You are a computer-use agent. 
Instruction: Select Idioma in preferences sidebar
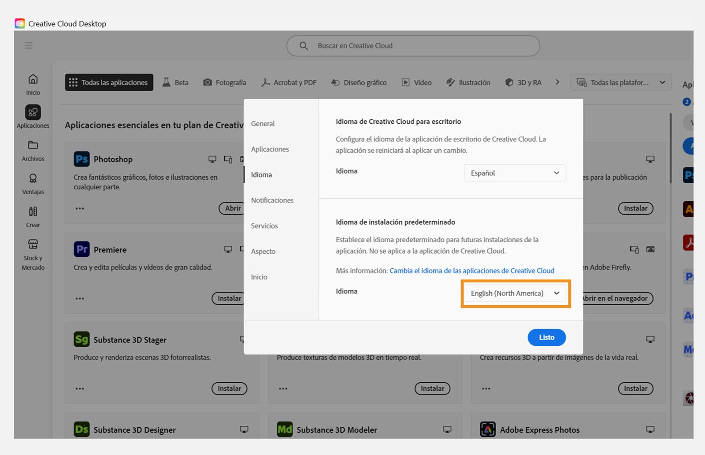point(261,175)
